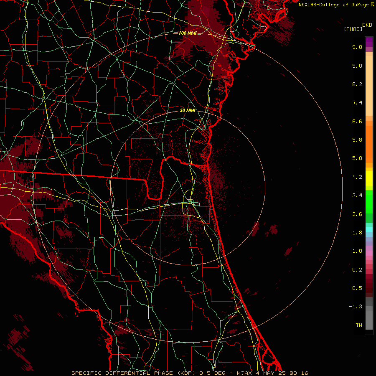Screen dimensions: 376x376
Task: Click the yellow swatch in the color bar
Action: click(x=369, y=179)
